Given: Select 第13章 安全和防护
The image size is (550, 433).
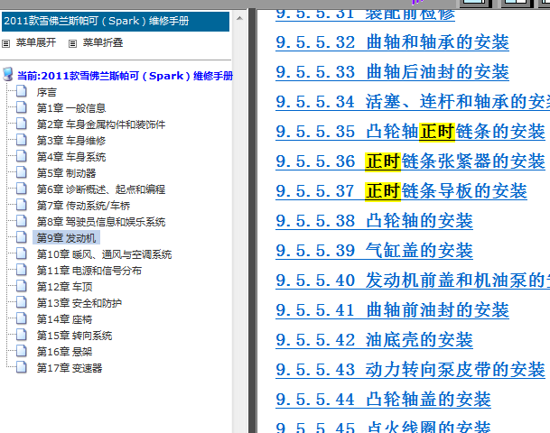Looking at the screenshot, I should point(79,303).
